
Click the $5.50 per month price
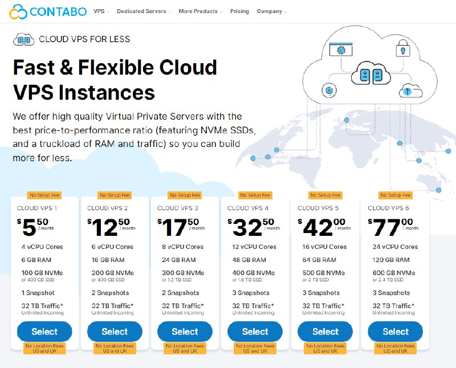point(35,227)
